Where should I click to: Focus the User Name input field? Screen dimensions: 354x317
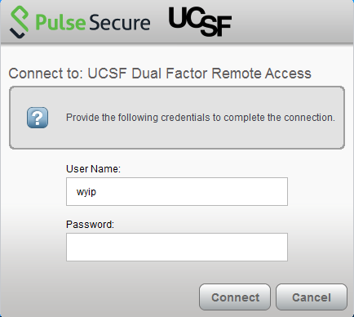(177, 191)
